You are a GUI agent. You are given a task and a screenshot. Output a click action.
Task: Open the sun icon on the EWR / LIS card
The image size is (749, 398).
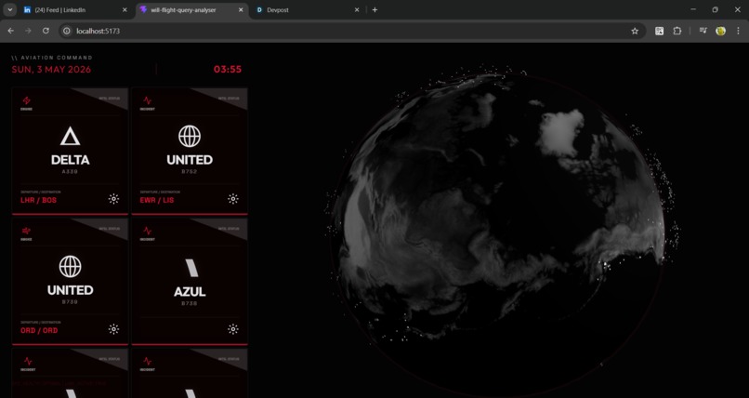point(233,199)
